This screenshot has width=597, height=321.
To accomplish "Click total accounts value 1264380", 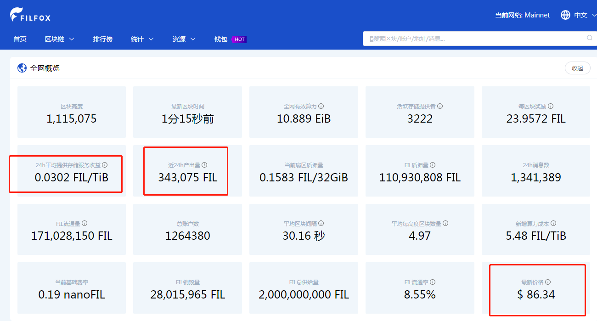I will coord(187,236).
